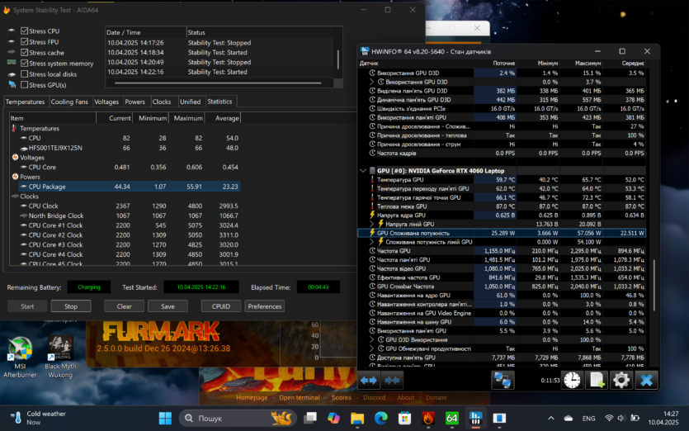Click AIDA64 log vertical scrollbar
The height and width of the screenshot is (431, 689).
tap(338, 59)
